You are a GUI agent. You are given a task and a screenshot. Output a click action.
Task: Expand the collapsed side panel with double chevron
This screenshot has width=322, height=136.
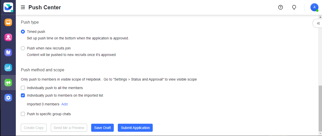click(318, 23)
